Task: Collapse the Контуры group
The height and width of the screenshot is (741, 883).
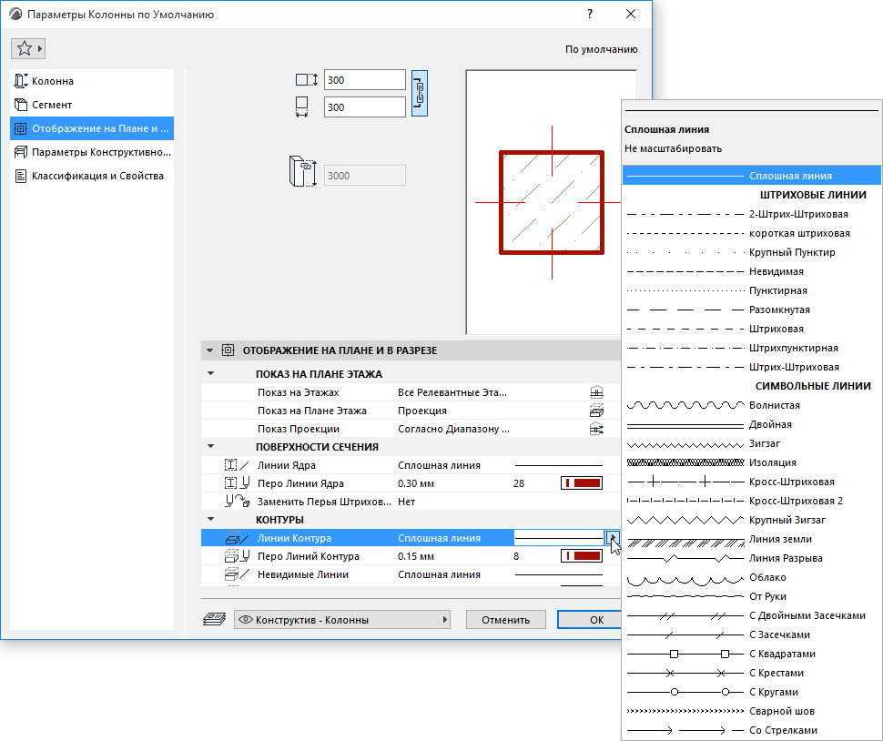Action: [210, 519]
